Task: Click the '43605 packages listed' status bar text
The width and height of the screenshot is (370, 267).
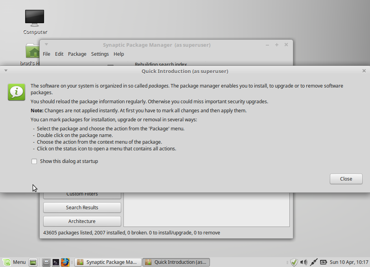Action: coord(131,232)
